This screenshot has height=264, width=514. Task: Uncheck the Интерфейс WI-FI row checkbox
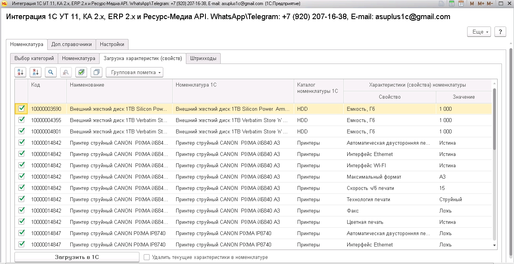point(21,165)
